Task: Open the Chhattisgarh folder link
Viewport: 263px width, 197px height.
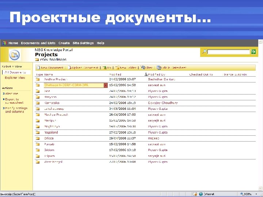Action: [x=66, y=85]
